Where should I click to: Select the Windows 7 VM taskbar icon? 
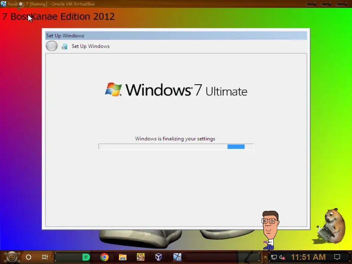point(177,257)
